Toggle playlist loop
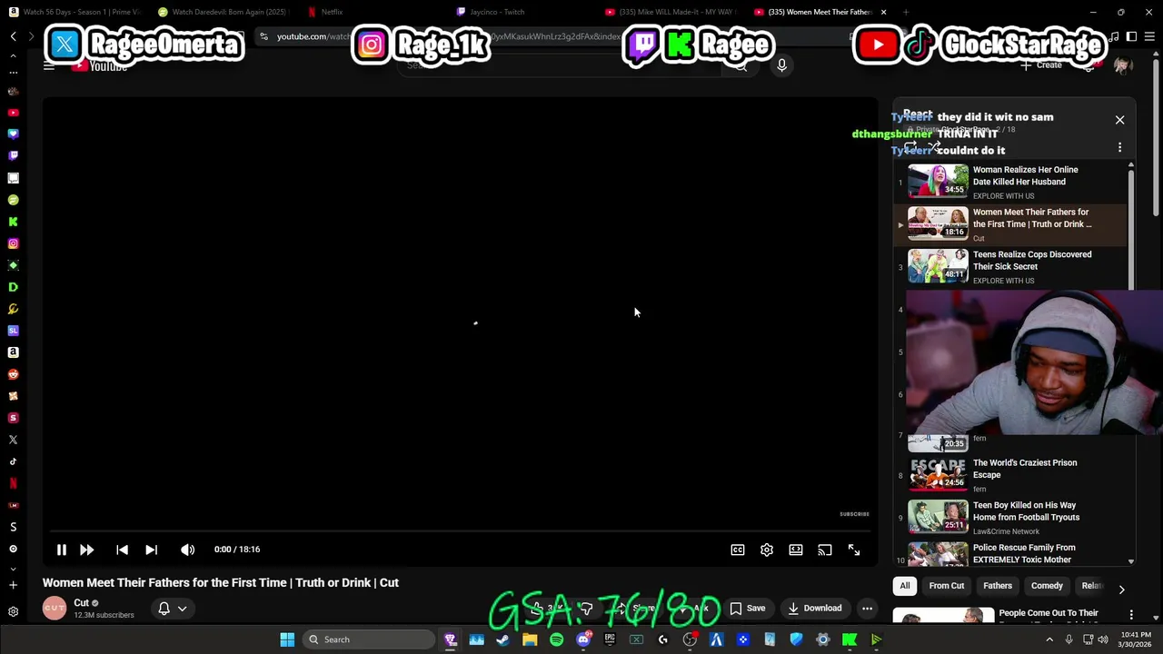This screenshot has height=654, width=1163. pyautogui.click(x=910, y=146)
